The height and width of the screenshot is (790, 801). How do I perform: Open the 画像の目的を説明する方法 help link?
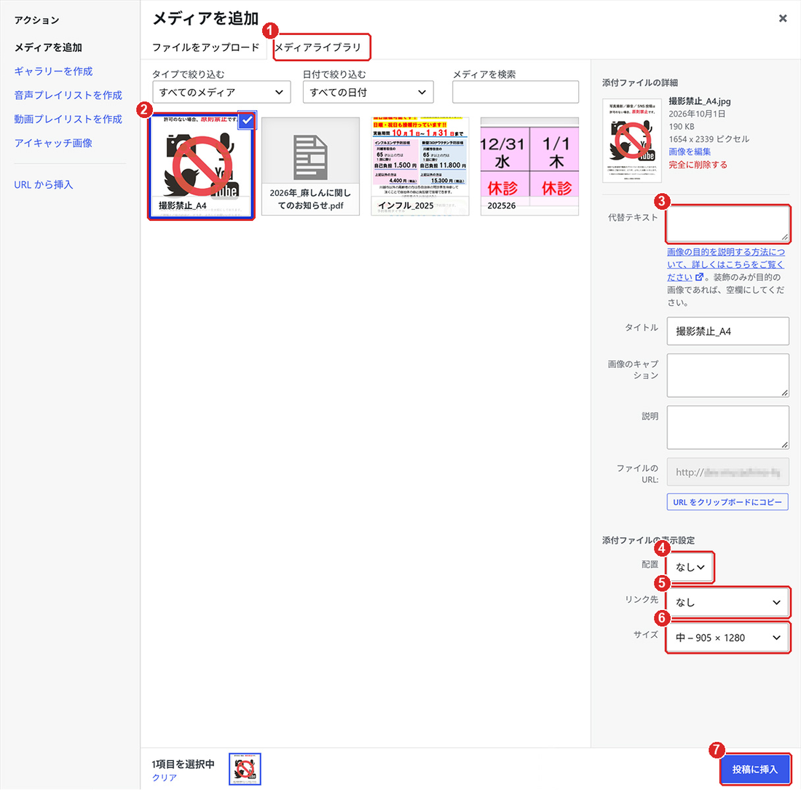point(726,265)
